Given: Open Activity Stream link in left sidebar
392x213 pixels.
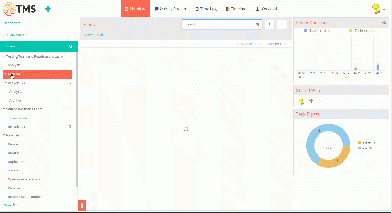Looking at the screenshot, I should click(15, 35).
